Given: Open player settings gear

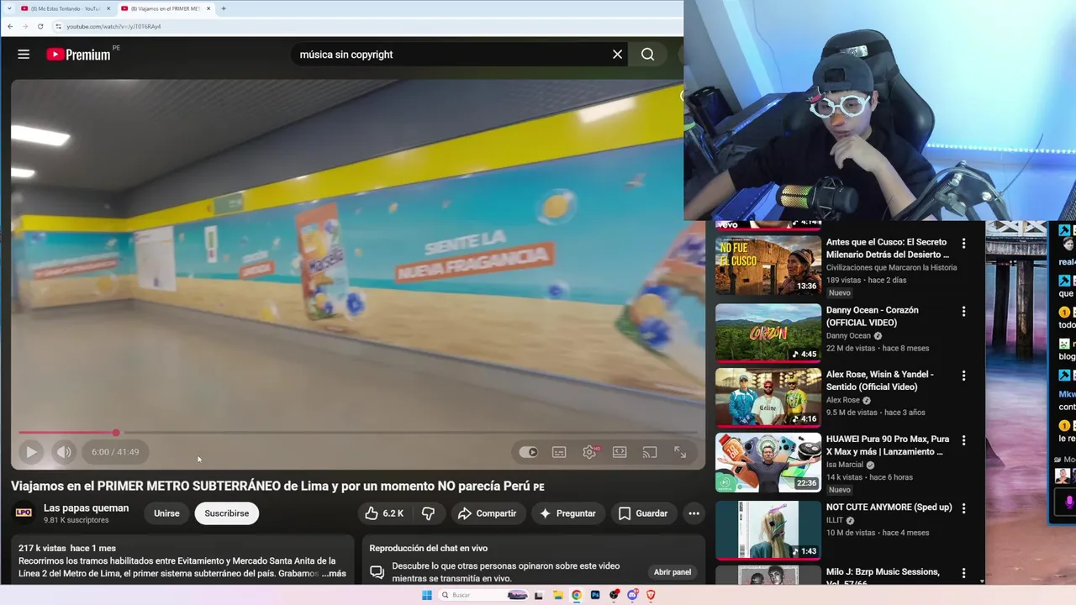Looking at the screenshot, I should pos(589,452).
